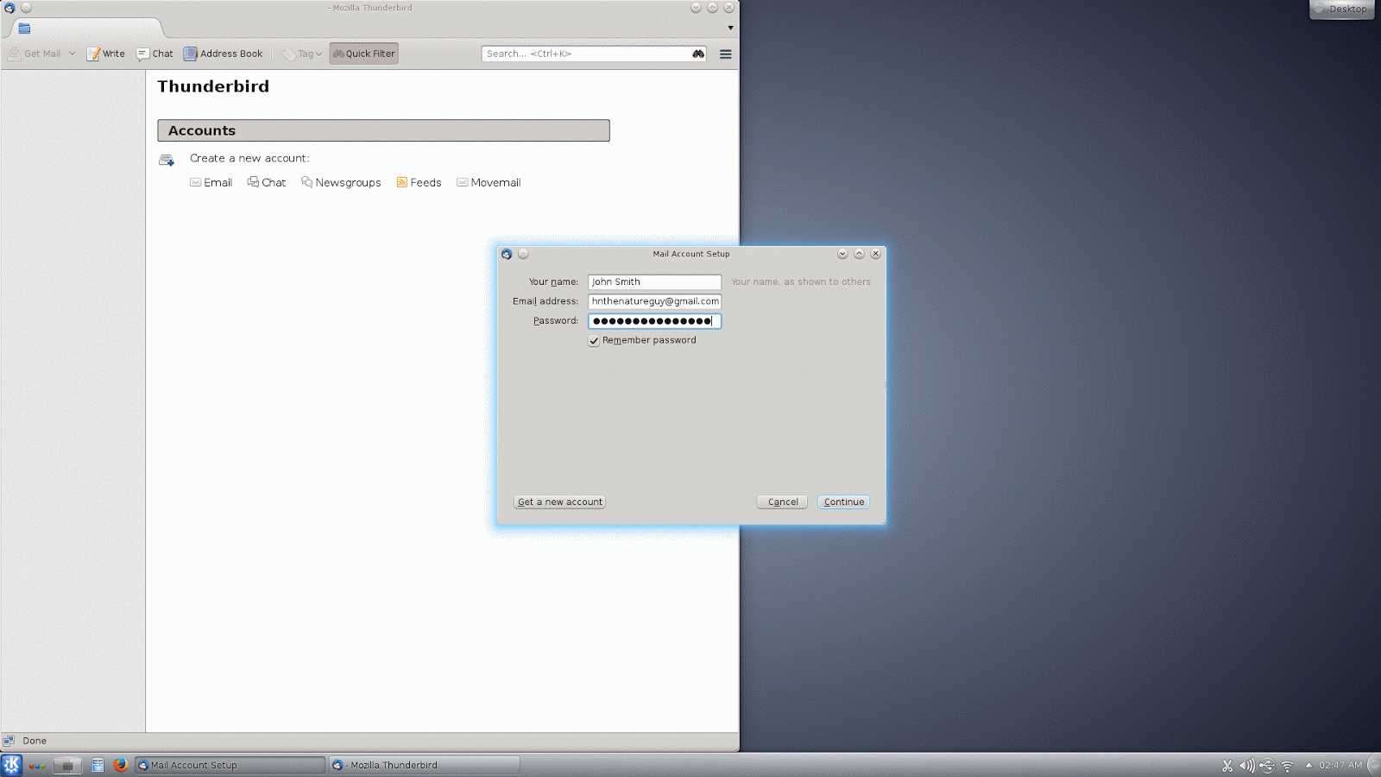Cancel the Mail Account Setup dialog
The image size is (1381, 777).
[x=782, y=502]
